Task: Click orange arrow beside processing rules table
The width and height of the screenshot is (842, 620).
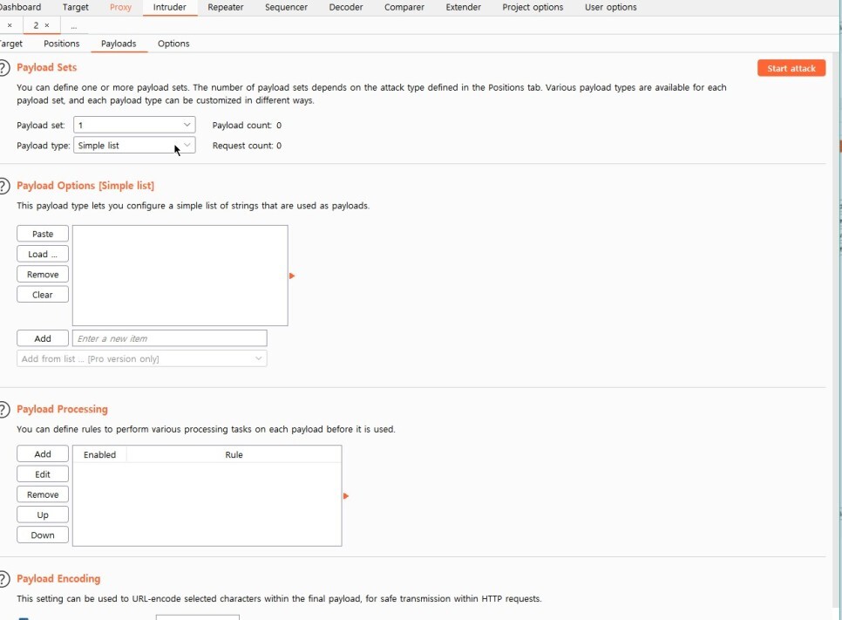Action: (346, 496)
